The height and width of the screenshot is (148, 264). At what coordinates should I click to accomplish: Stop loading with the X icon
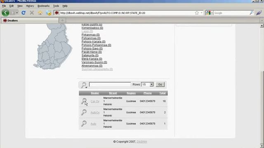[x=32, y=13]
